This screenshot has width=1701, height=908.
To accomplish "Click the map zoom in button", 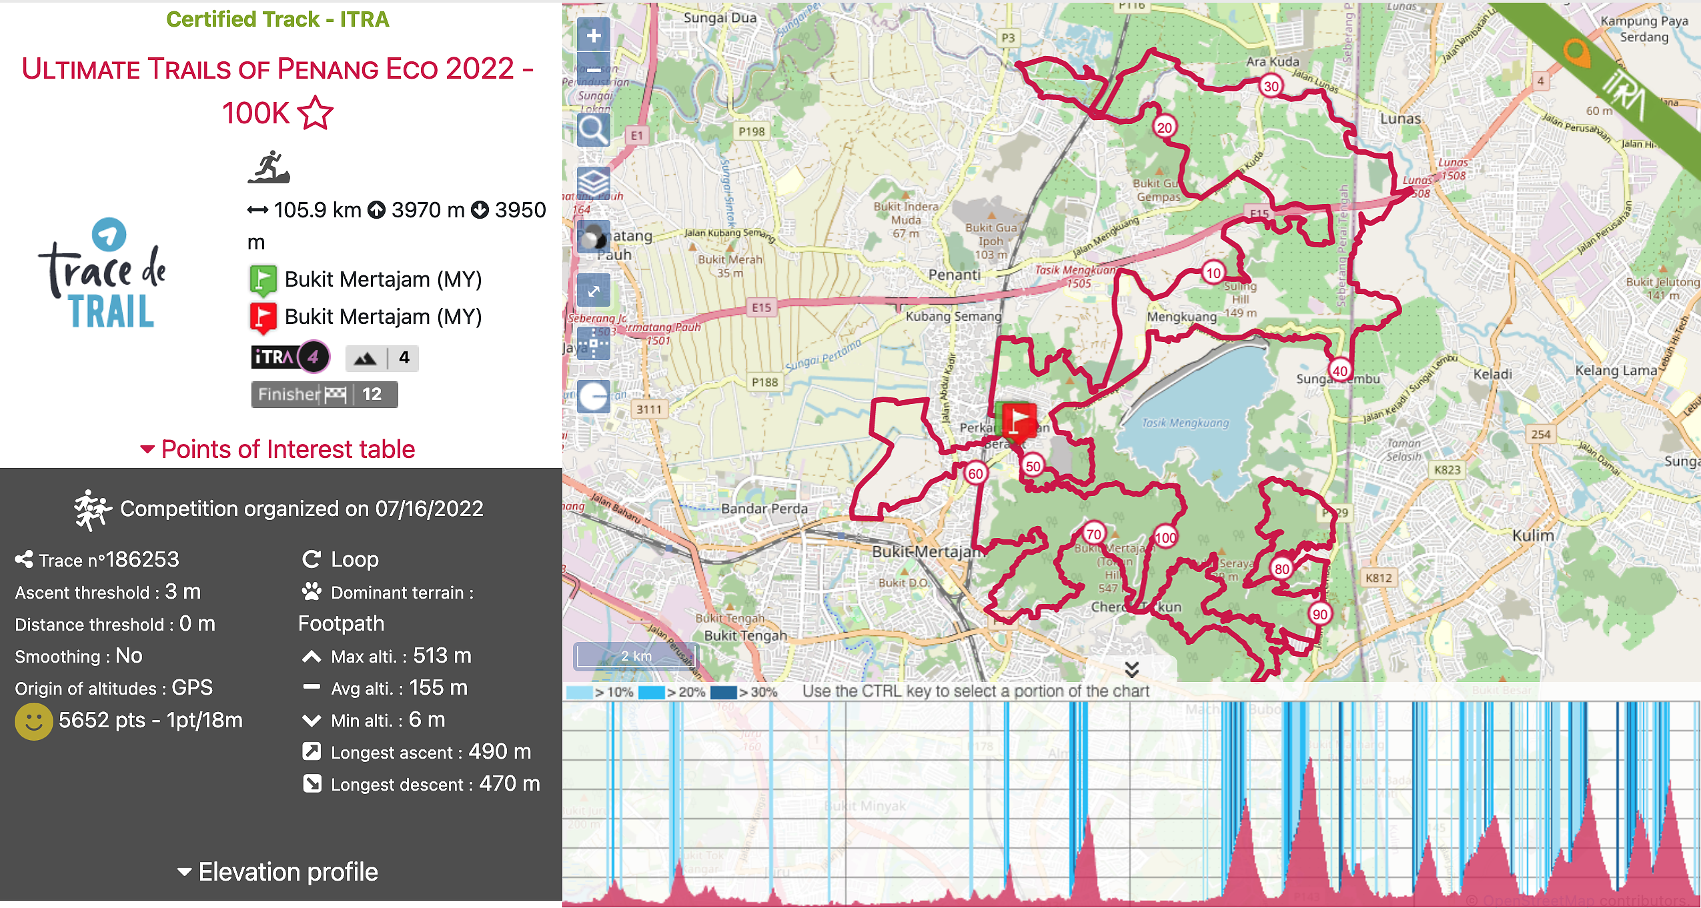I will 593,35.
